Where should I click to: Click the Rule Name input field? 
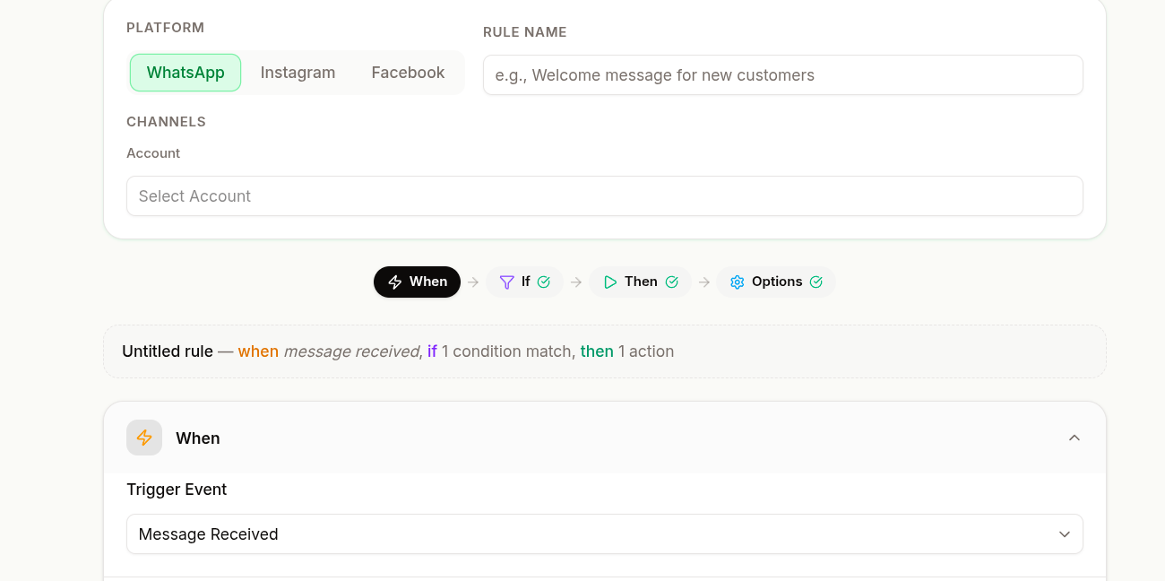[783, 75]
